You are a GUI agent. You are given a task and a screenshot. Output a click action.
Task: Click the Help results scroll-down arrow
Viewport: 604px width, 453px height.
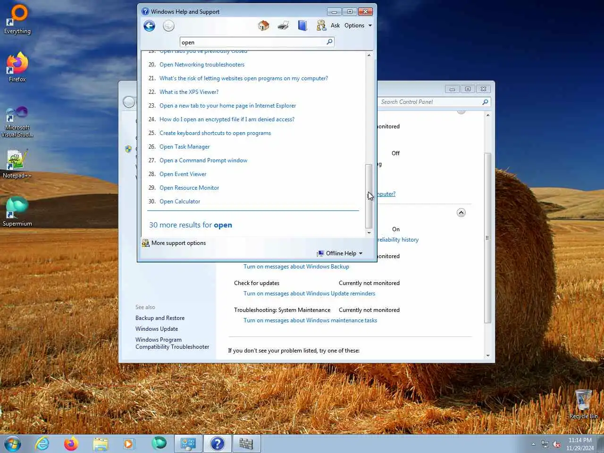(x=369, y=233)
